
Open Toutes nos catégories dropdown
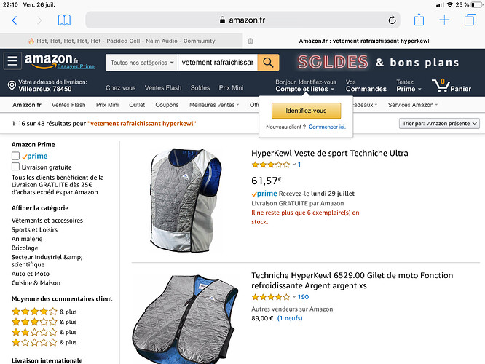[141, 63]
